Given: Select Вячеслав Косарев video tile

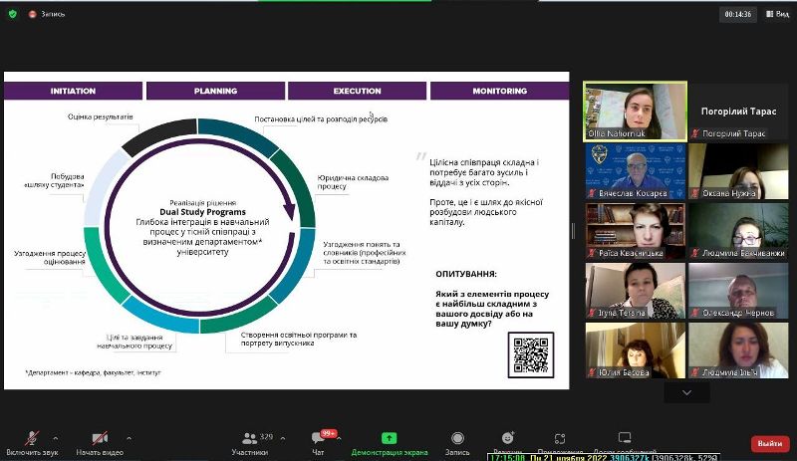Looking at the screenshot, I should point(635,171).
